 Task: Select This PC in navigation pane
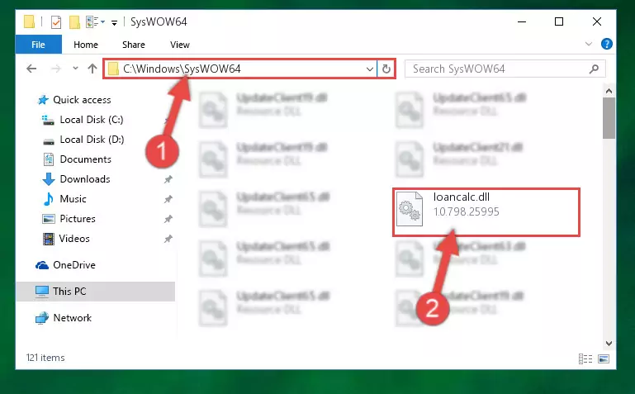pos(96,291)
